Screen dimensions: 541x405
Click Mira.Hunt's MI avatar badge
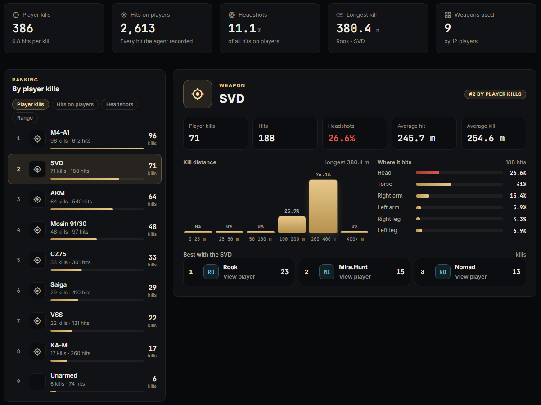tap(327, 272)
